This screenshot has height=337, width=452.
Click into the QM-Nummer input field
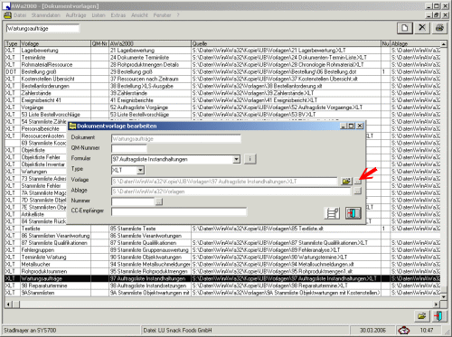pos(129,148)
